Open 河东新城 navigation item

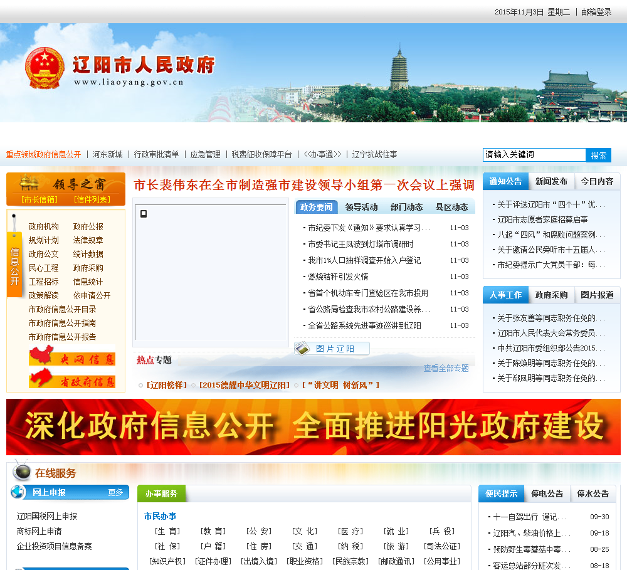point(108,154)
